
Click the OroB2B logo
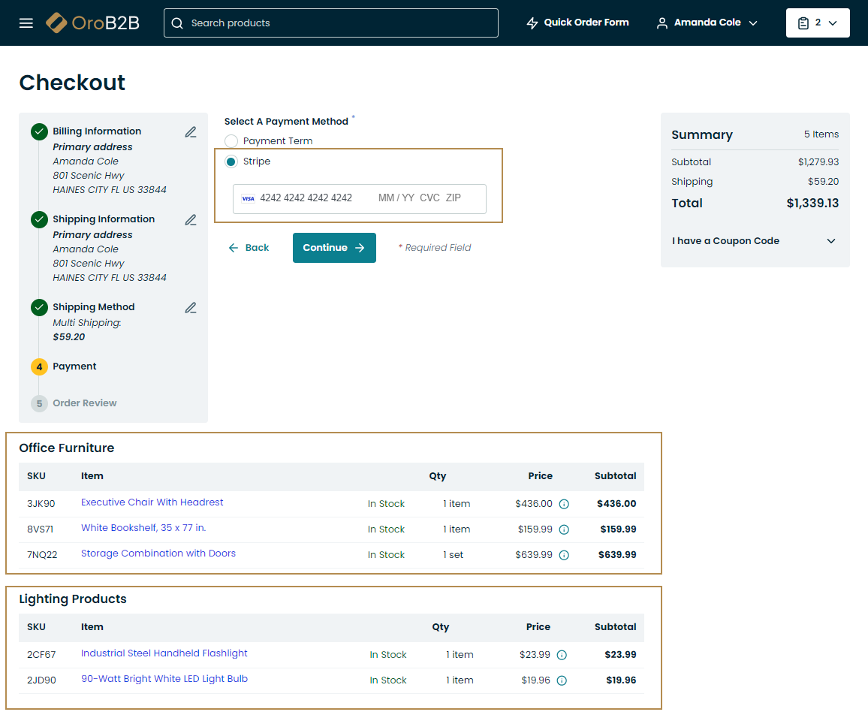tap(92, 23)
